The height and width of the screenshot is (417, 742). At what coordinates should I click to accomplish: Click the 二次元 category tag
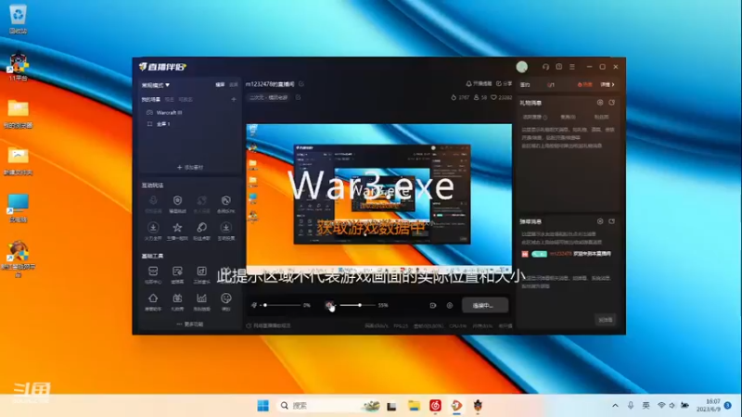(268, 97)
